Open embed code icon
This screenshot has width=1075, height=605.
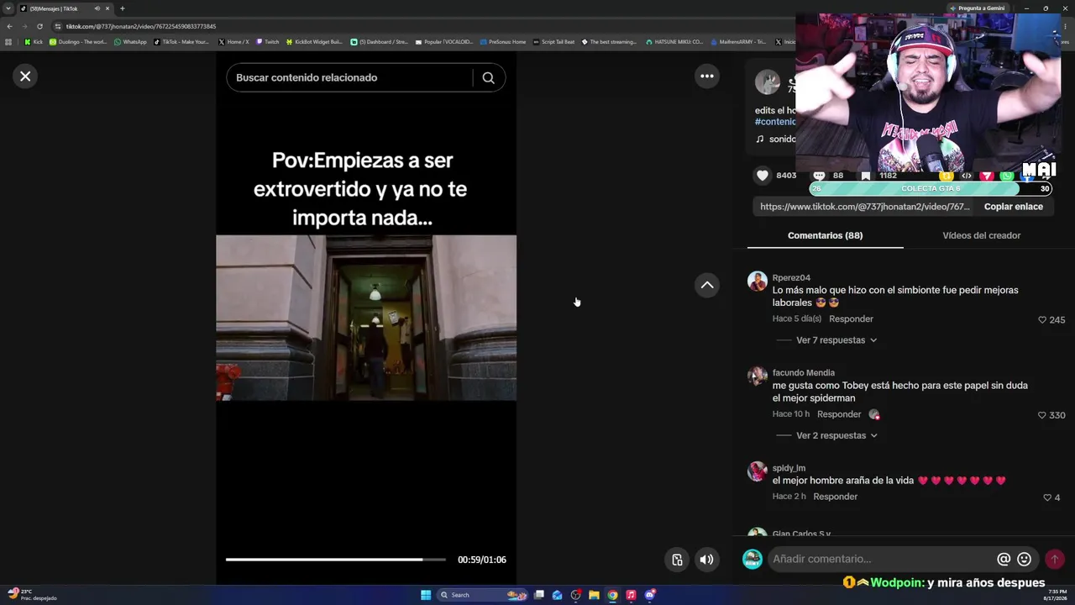coord(967,176)
